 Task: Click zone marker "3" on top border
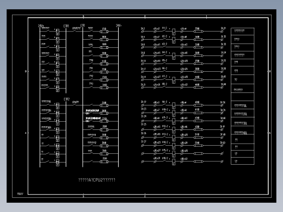(x=83, y=16)
